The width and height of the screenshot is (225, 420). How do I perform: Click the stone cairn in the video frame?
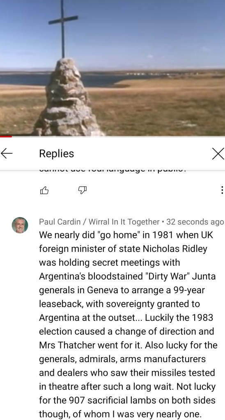point(68,97)
